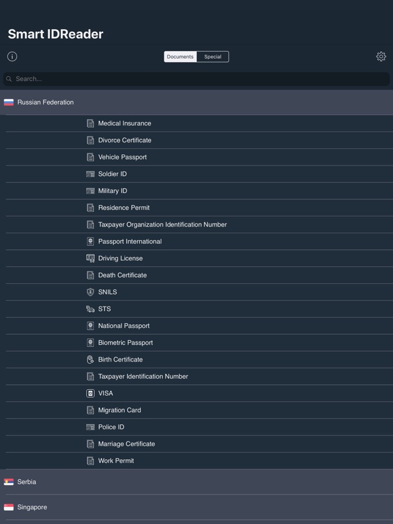This screenshot has width=393, height=524.
Task: Select Work Permit text
Action: coord(116,461)
